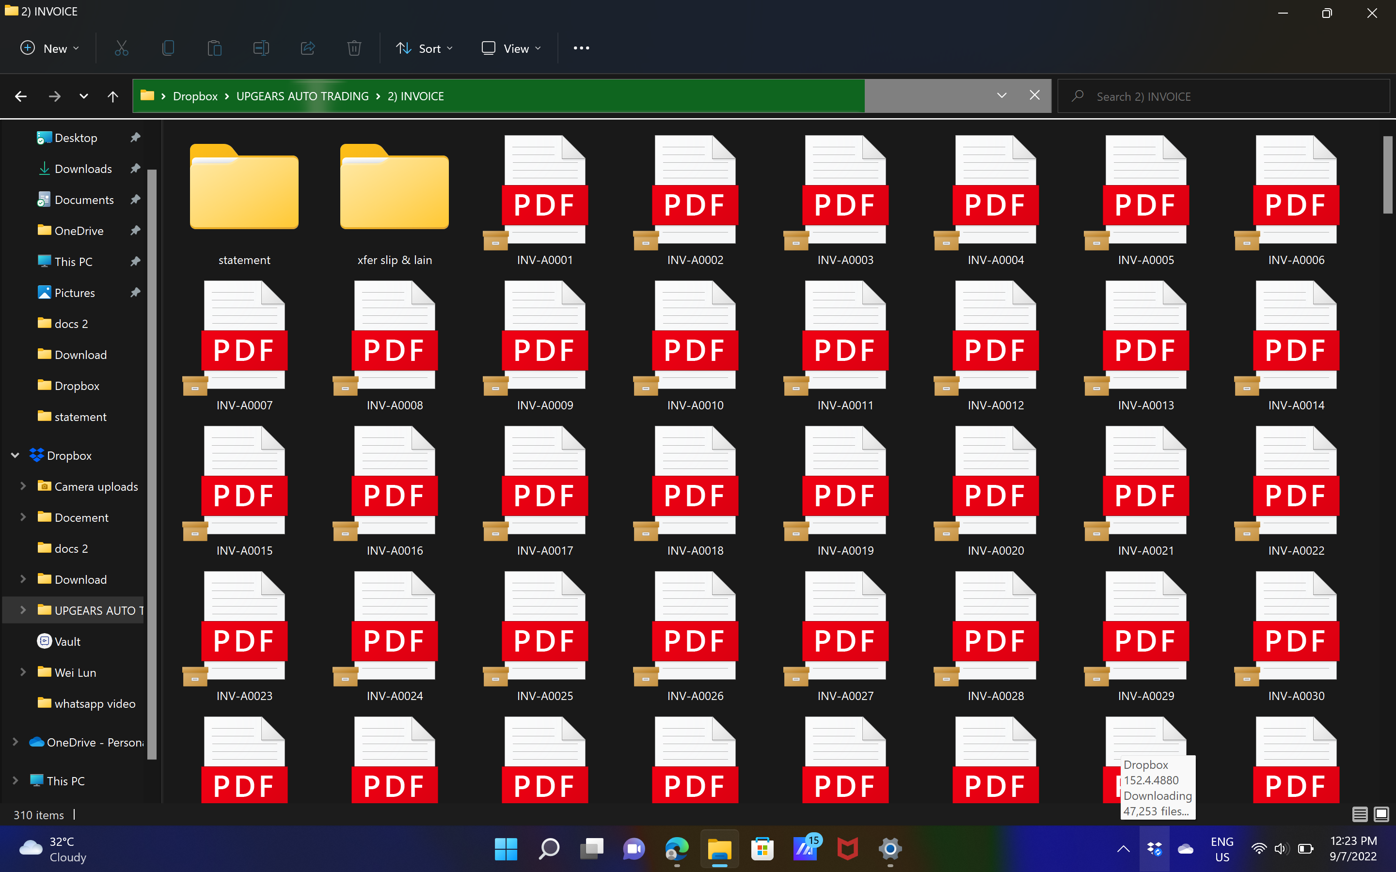Select file INV-A0019

(x=845, y=491)
